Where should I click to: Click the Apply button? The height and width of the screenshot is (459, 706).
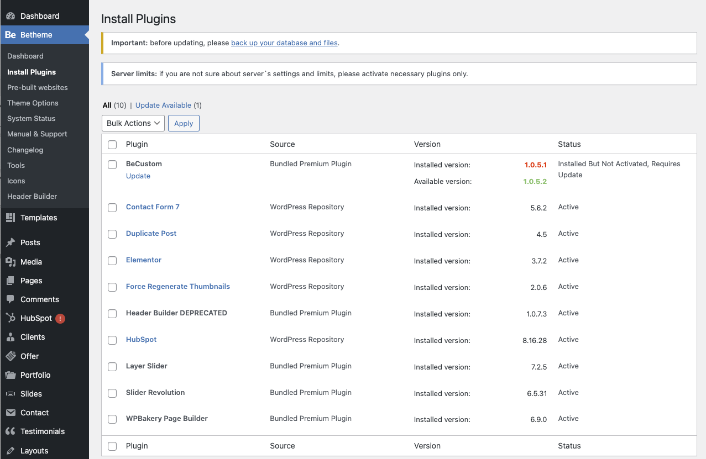pos(184,123)
